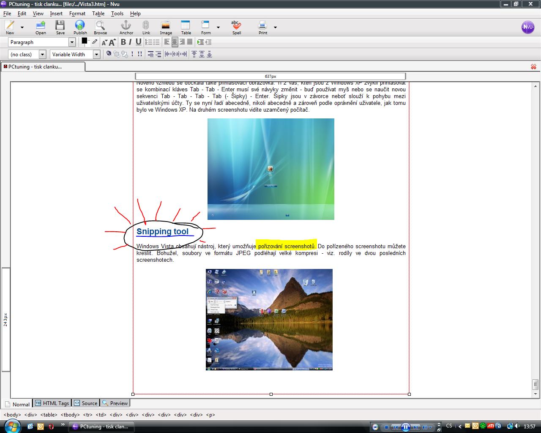Image resolution: width=541 pixels, height=433 pixels.
Task: Toggle numbered list
Action: click(148, 42)
